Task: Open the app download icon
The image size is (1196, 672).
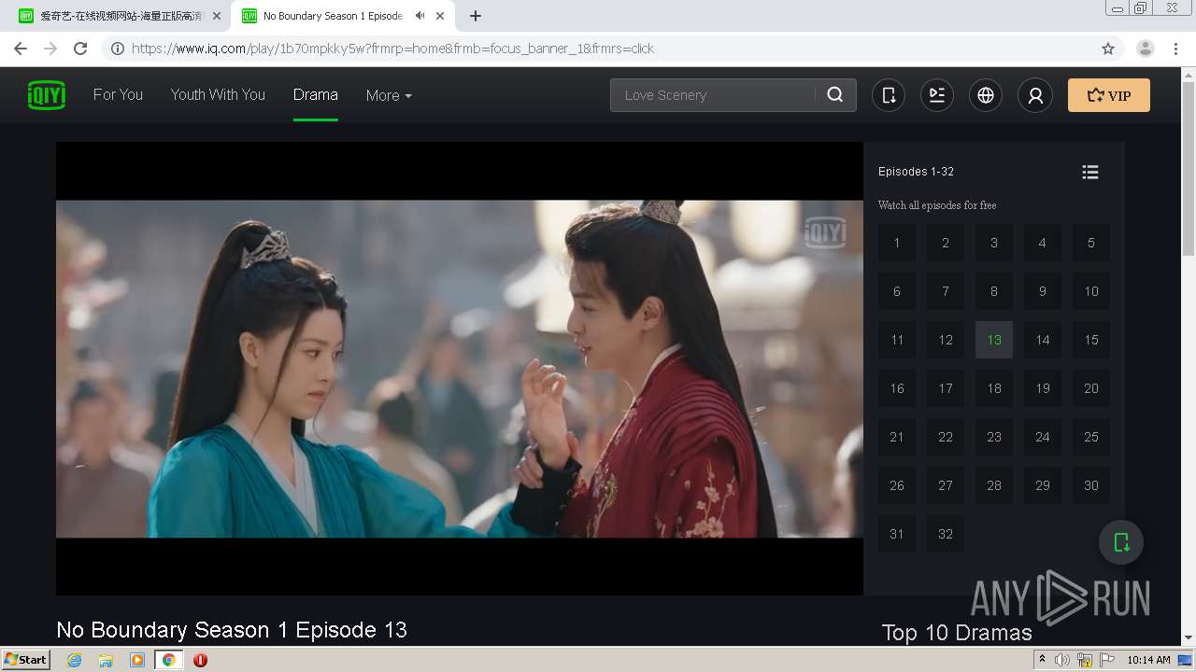Action: (889, 95)
